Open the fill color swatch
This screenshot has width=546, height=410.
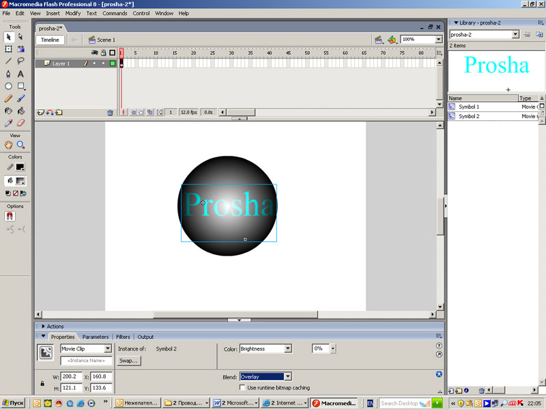[x=20, y=181]
